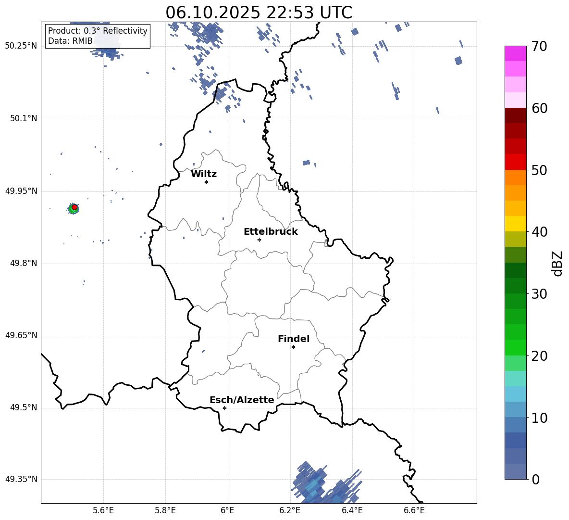This screenshot has width=569, height=520.
Task: Click the 5.6°E longitude label
Action: (x=103, y=510)
